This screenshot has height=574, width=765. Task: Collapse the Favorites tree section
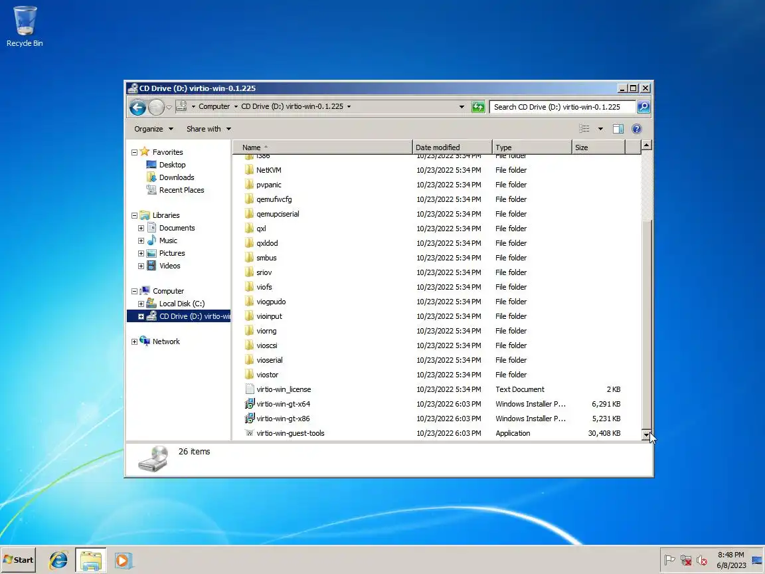tap(134, 152)
